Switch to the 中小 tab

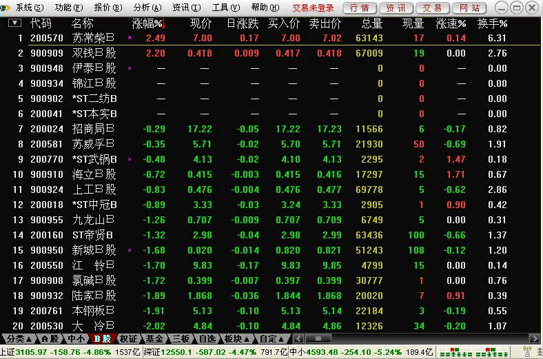tap(76, 339)
